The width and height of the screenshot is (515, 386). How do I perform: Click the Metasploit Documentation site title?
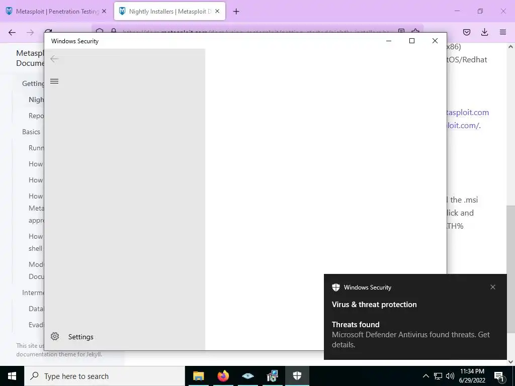click(x=30, y=58)
